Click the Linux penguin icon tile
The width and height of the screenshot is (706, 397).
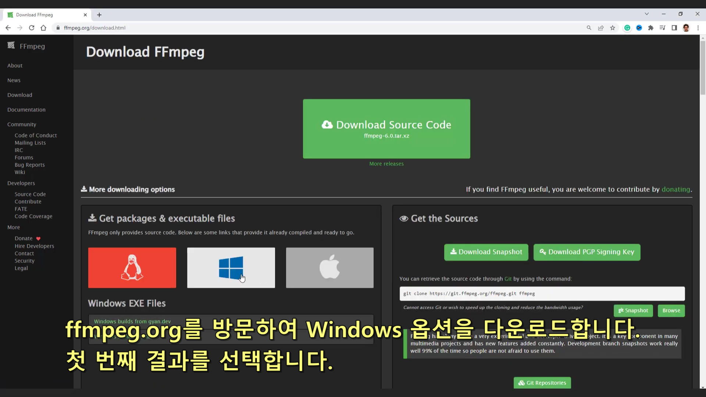tap(132, 268)
